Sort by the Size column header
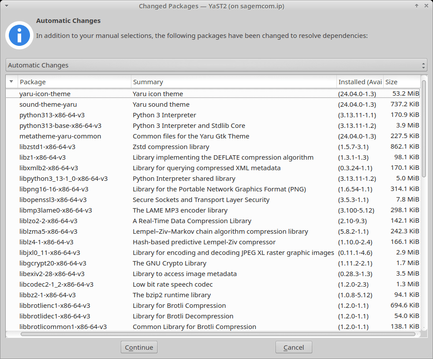 (x=401, y=82)
